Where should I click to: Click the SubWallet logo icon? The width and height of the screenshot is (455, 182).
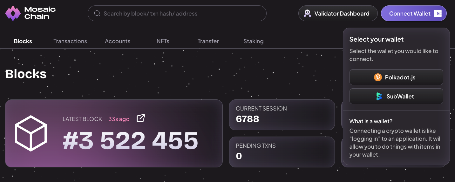point(379,97)
